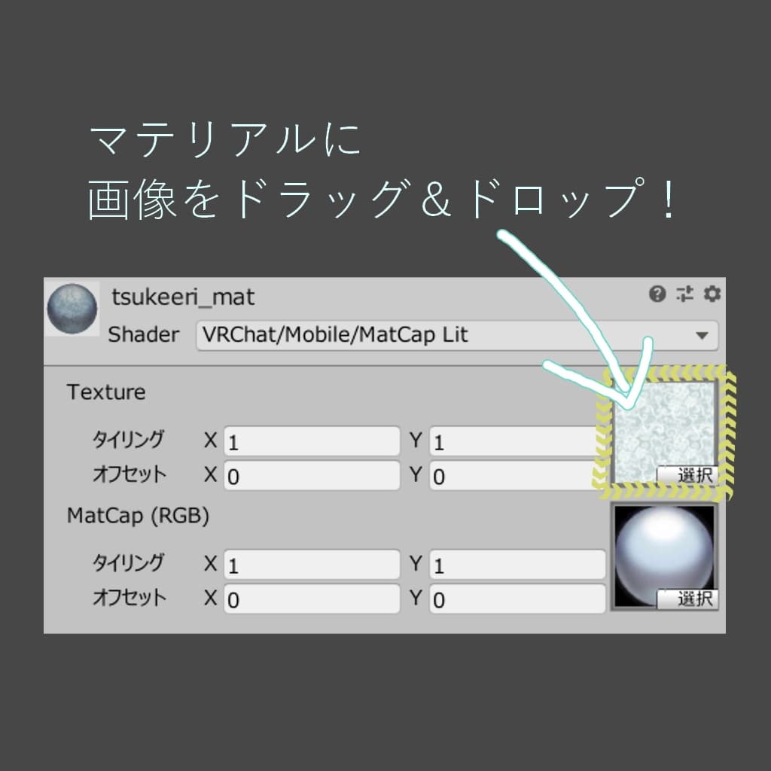Click the Texture section label

tap(106, 392)
